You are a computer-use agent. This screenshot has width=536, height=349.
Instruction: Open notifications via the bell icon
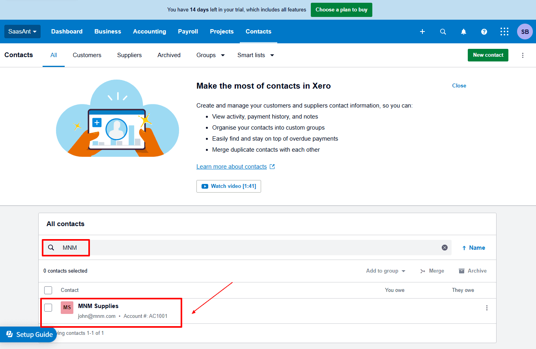click(x=463, y=32)
